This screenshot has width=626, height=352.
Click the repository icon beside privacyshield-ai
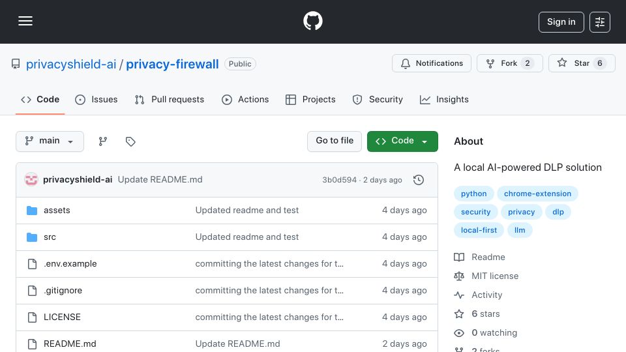16,64
